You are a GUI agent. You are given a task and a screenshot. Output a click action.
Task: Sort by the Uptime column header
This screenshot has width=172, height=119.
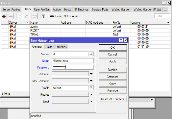pyautogui.click(x=140, y=23)
